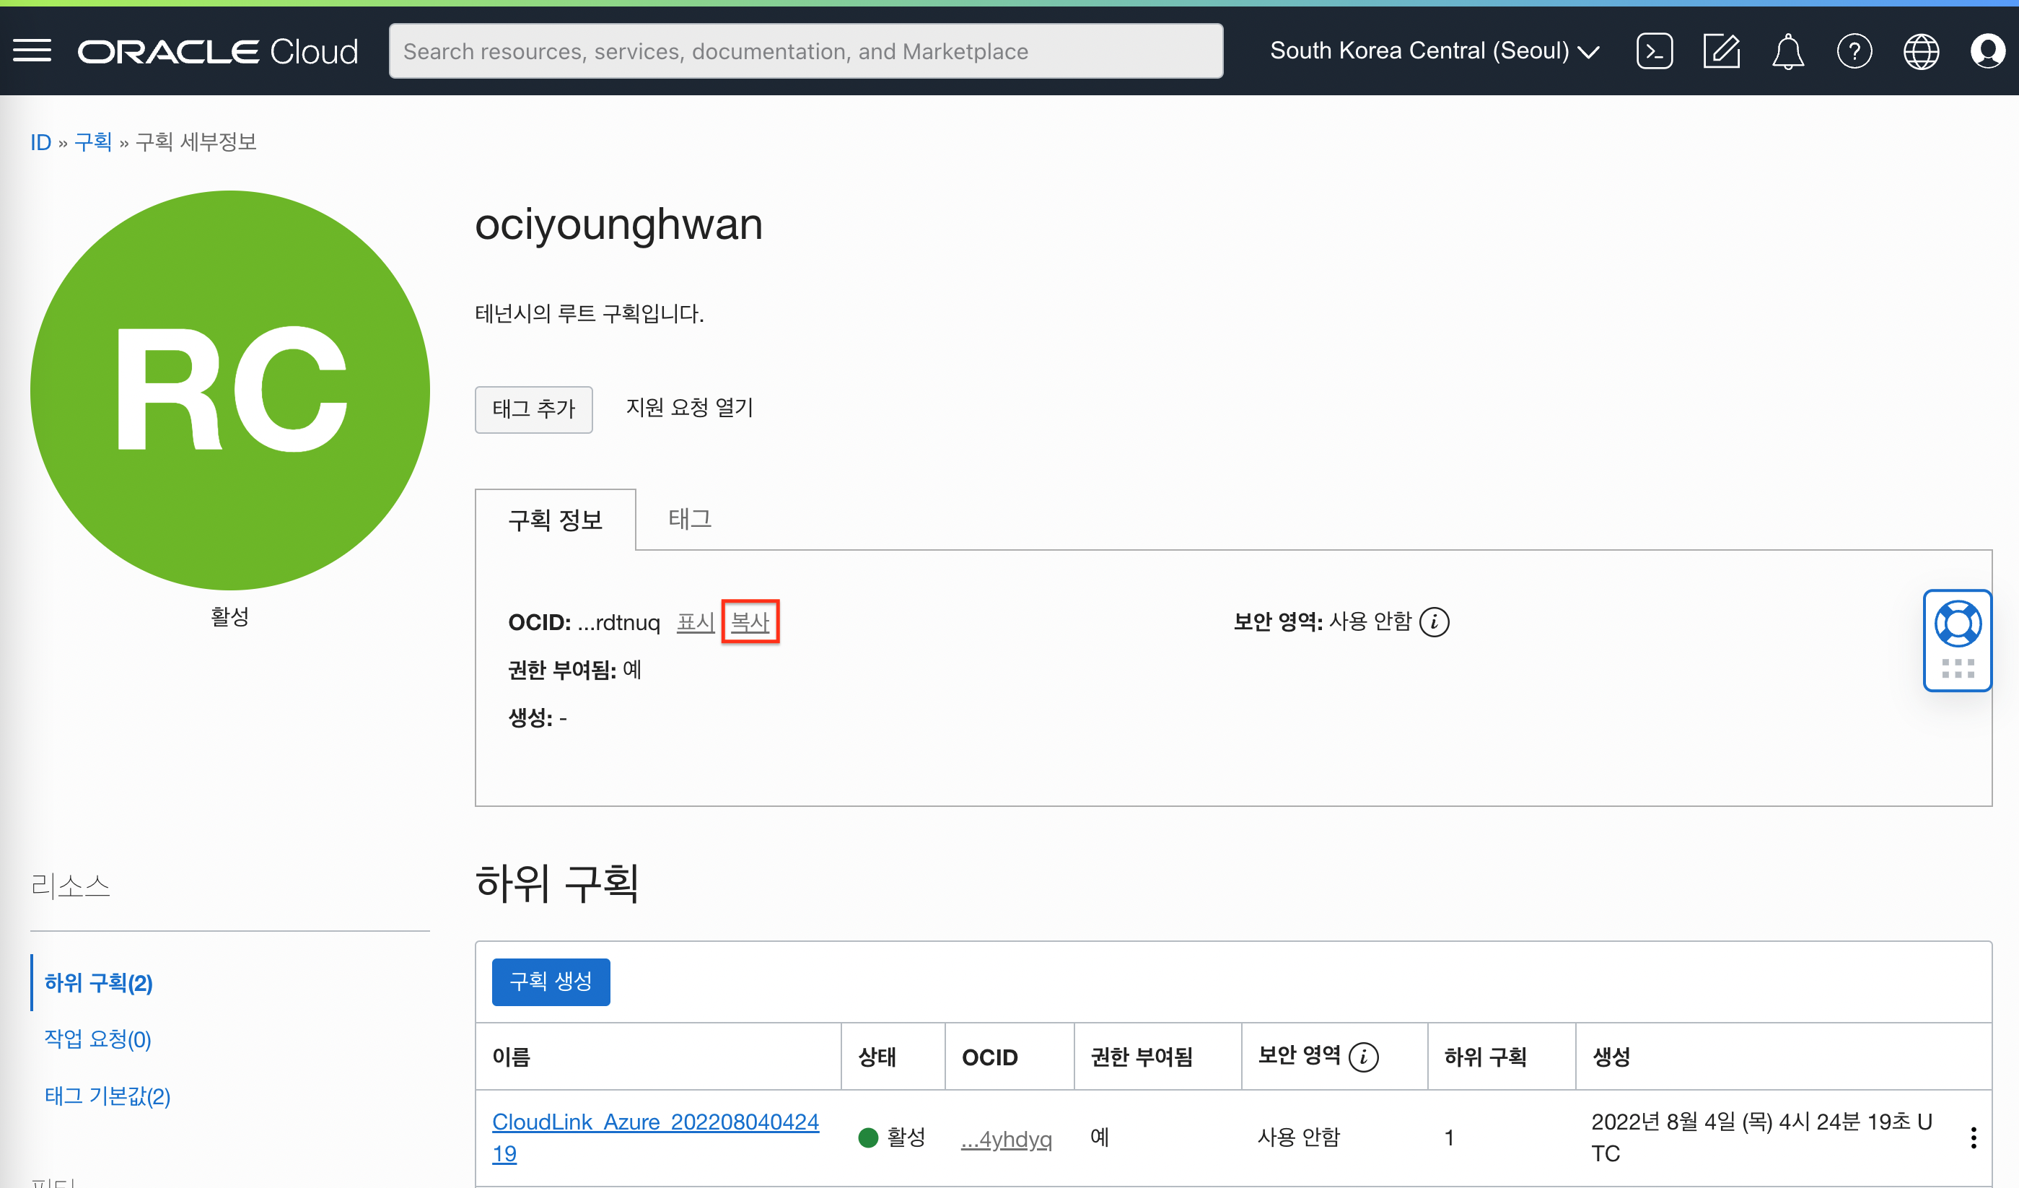Open the hamburger navigation menu
This screenshot has width=2019, height=1188.
(32, 51)
